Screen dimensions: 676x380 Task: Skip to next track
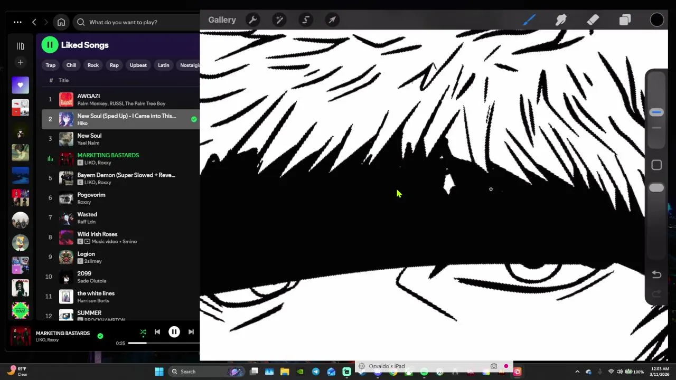tap(191, 332)
